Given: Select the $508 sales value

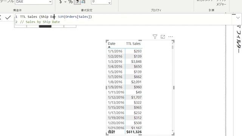Looking at the screenshot, I should pyautogui.click(x=138, y=123).
